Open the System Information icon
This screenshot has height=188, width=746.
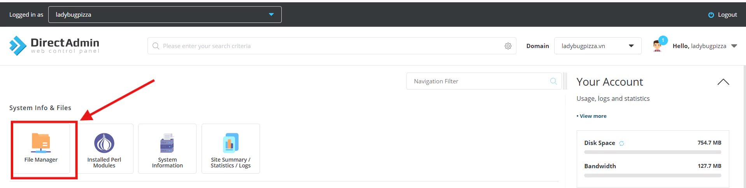tap(167, 143)
